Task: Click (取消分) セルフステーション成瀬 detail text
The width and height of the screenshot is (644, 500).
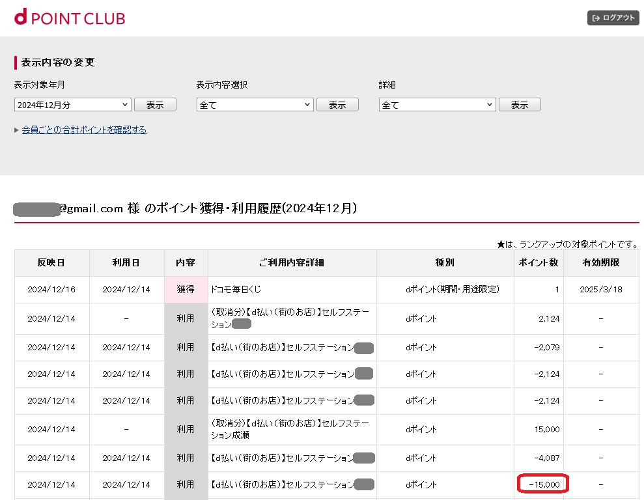Action: coord(290,429)
